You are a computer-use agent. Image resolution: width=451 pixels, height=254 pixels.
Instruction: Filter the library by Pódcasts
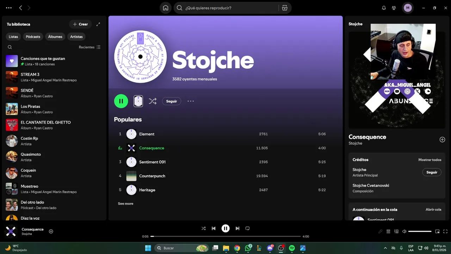point(33,37)
